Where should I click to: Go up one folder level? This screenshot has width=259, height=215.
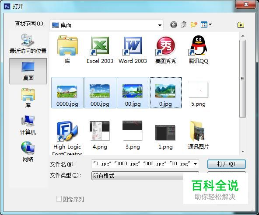pyautogui.click(x=183, y=24)
